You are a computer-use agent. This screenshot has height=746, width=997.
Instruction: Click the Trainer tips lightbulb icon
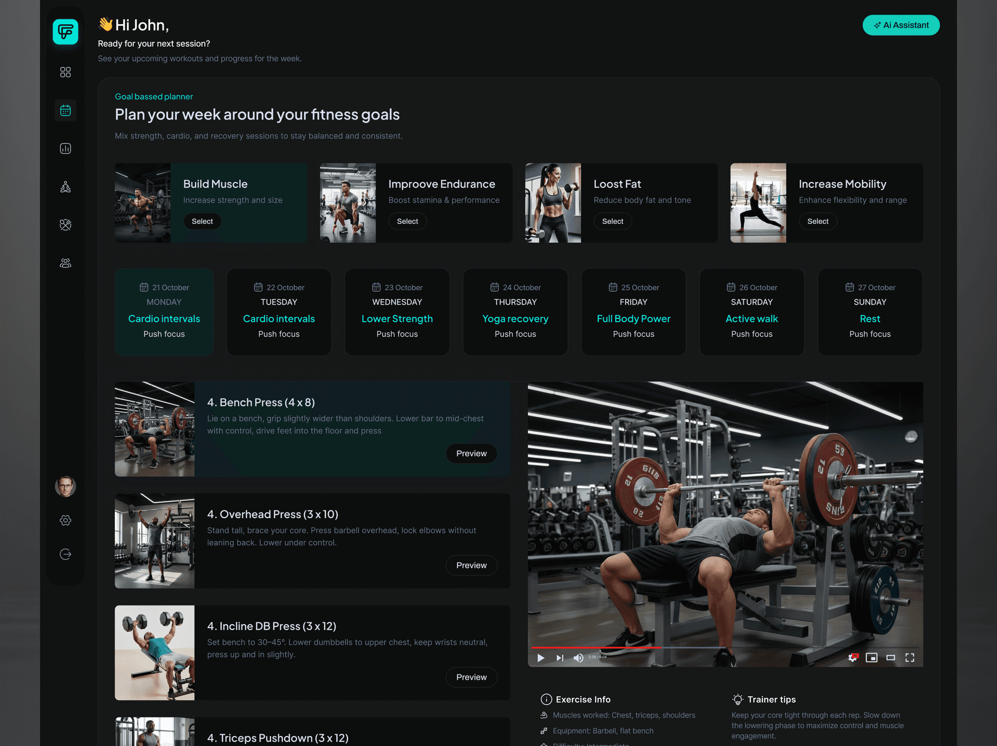(x=738, y=699)
